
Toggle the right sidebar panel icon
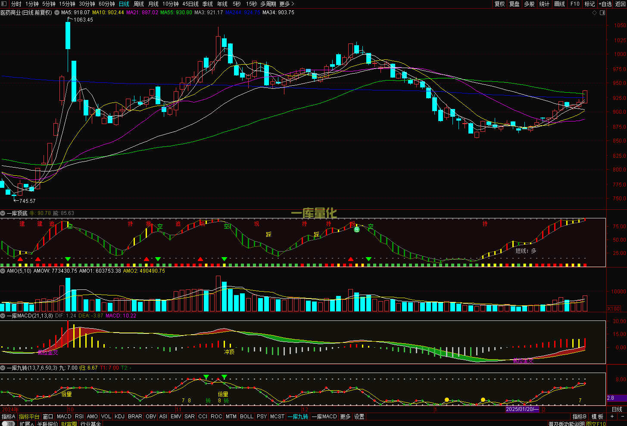pyautogui.click(x=602, y=13)
